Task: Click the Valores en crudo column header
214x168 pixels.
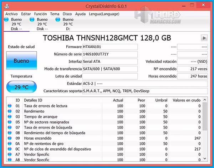Action: pyautogui.click(x=187, y=100)
